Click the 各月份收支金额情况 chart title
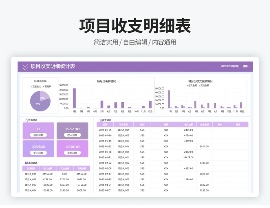 200,81
